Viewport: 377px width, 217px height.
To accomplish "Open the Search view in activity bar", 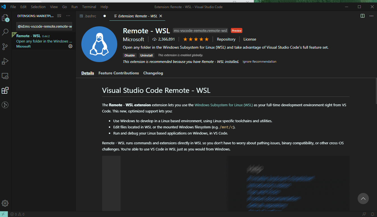I will (x=5, y=32).
